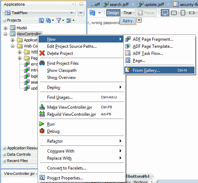Expand the Application Sources folder node
The image size is (198, 183).
(12, 40)
